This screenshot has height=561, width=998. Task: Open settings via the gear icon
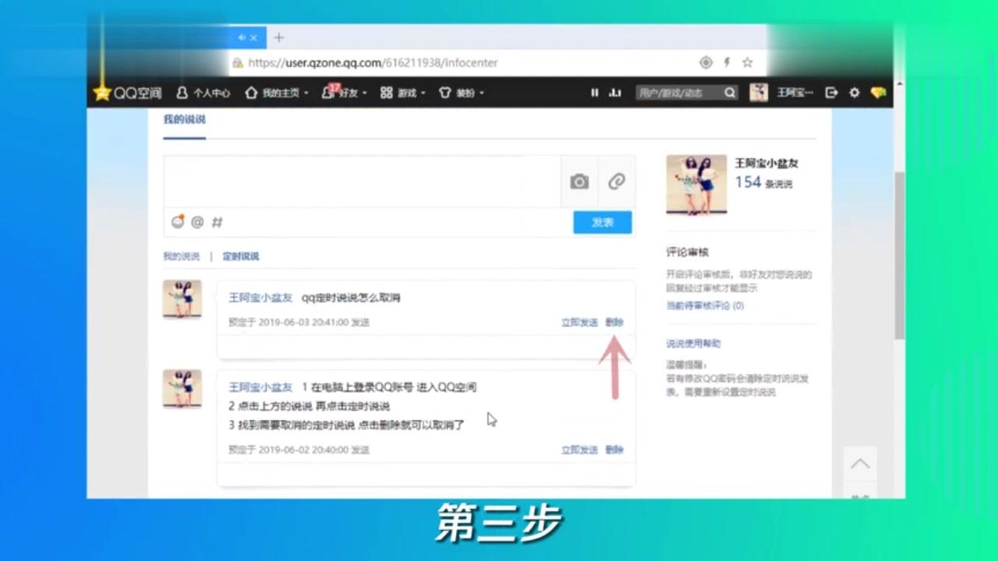pyautogui.click(x=855, y=93)
